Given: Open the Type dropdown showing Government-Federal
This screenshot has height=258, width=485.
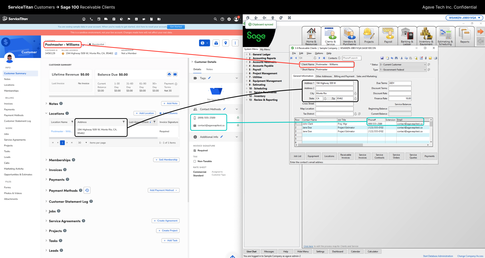Looking at the screenshot, I should (x=425, y=70).
